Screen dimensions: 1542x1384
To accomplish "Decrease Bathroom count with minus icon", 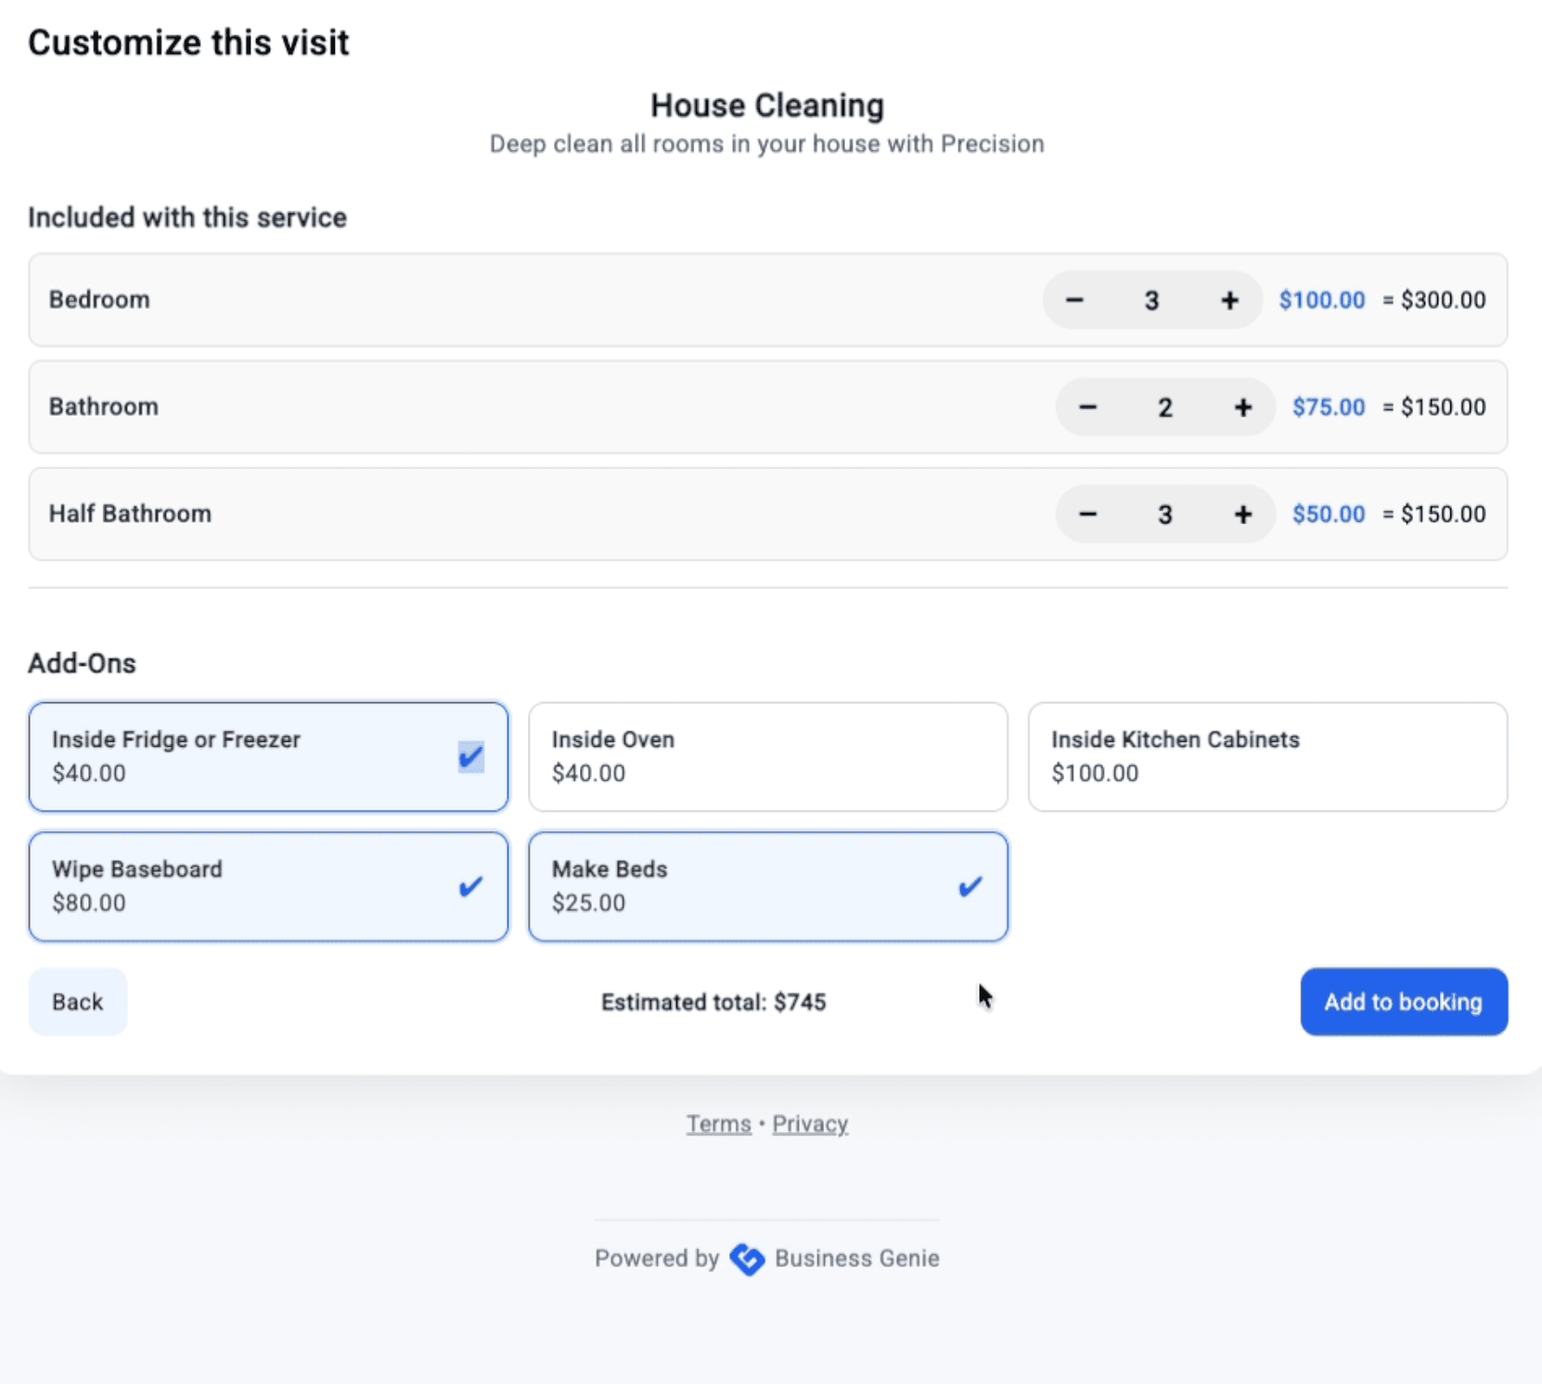I will [1087, 406].
